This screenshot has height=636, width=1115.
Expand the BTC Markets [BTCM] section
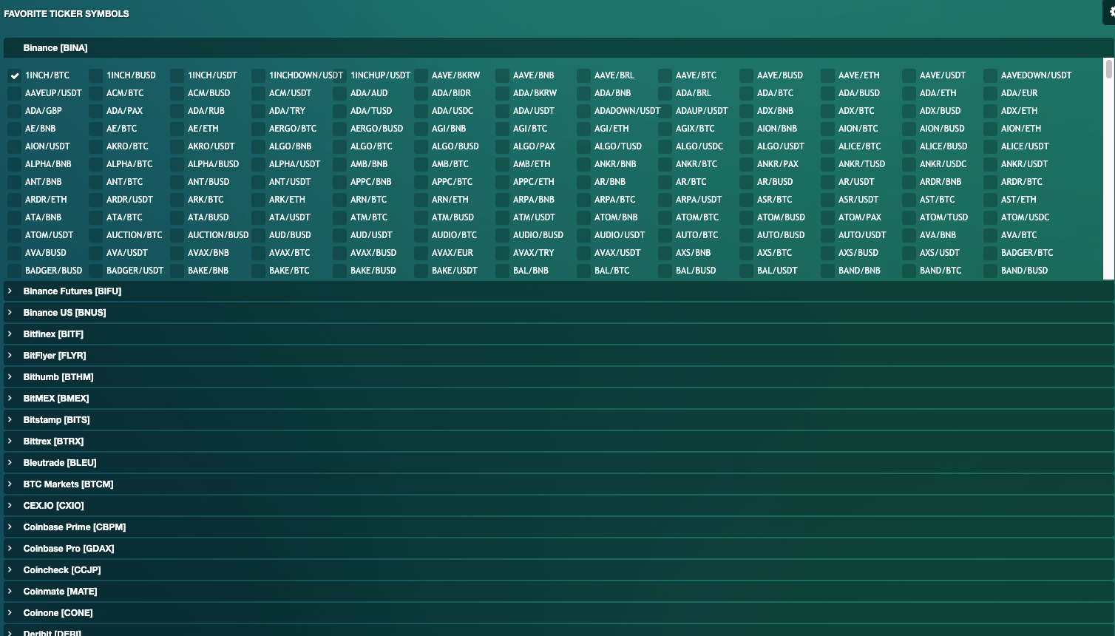point(558,484)
